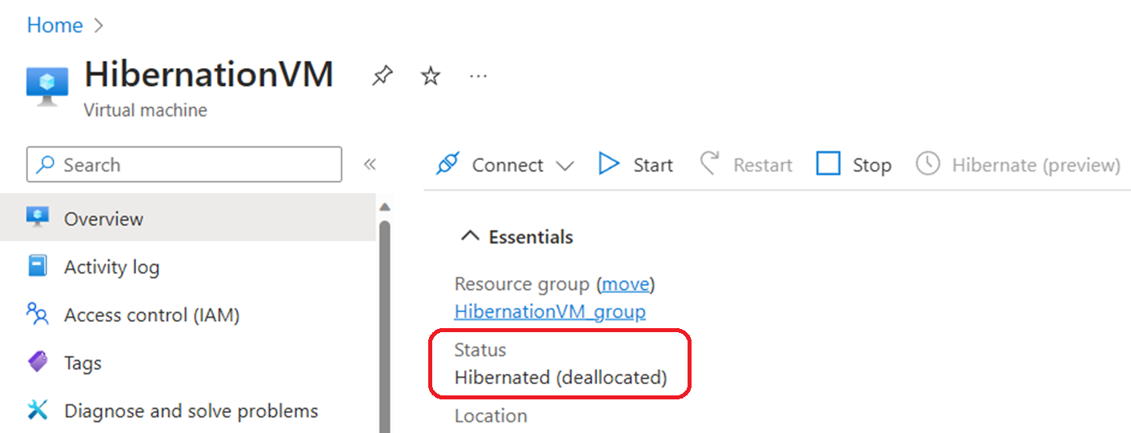Click the virtual machine icon beside the title
The image size is (1131, 433).
pos(46,86)
